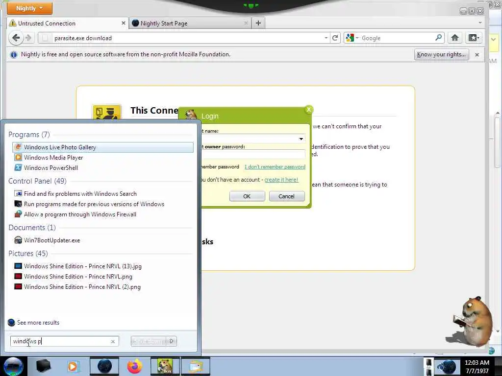Follow the create it here link
Image resolution: width=502 pixels, height=376 pixels.
coord(281,180)
